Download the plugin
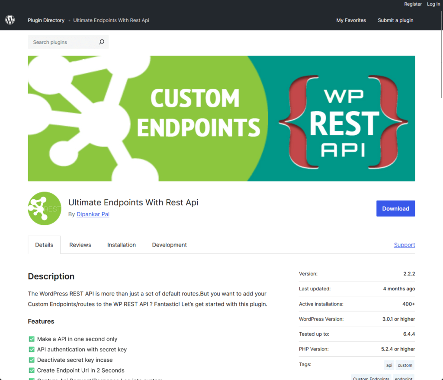Screen dimensions: 443x380 pyautogui.click(x=395, y=208)
